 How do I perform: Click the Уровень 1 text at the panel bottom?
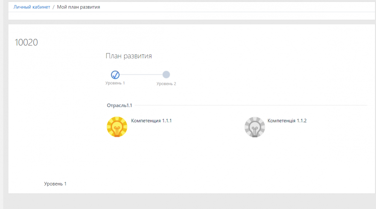55,184
